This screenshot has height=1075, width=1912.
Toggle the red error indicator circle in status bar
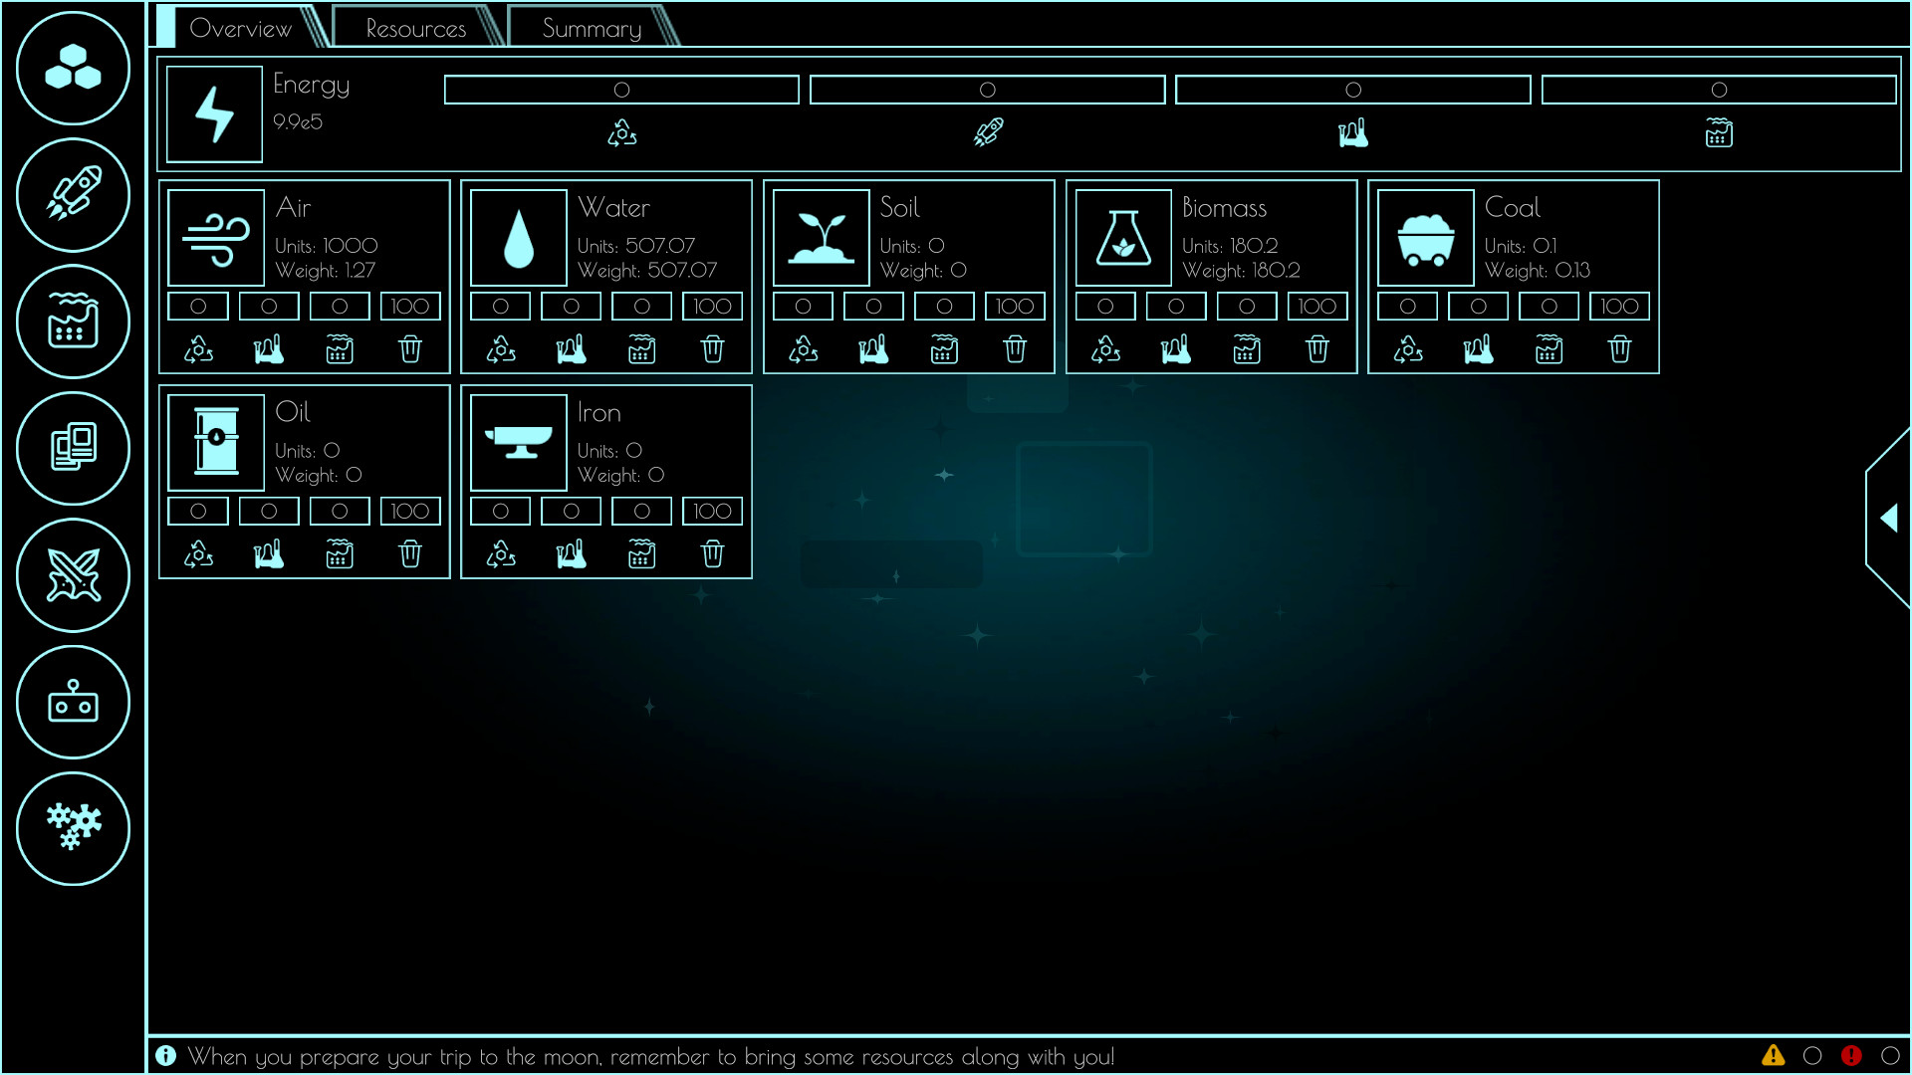point(1888,1056)
